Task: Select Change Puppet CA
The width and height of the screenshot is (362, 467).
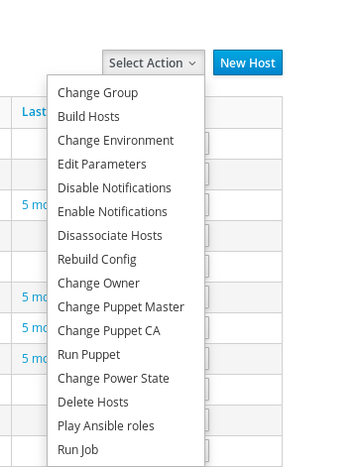Action: [126, 331]
